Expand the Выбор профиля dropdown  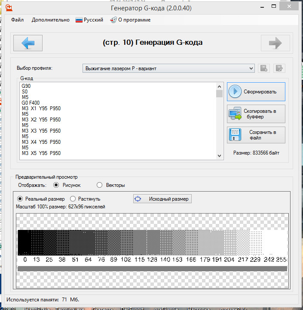coord(251,68)
